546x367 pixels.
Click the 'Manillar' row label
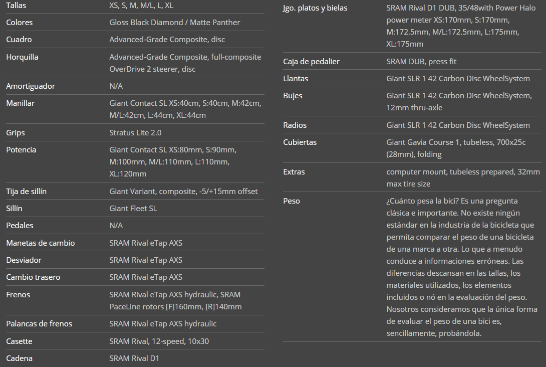click(20, 103)
